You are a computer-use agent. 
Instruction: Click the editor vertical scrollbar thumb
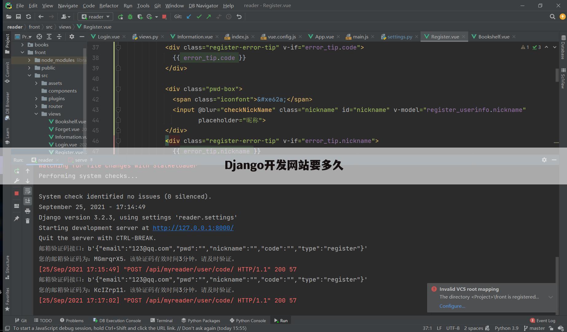[x=557, y=75]
